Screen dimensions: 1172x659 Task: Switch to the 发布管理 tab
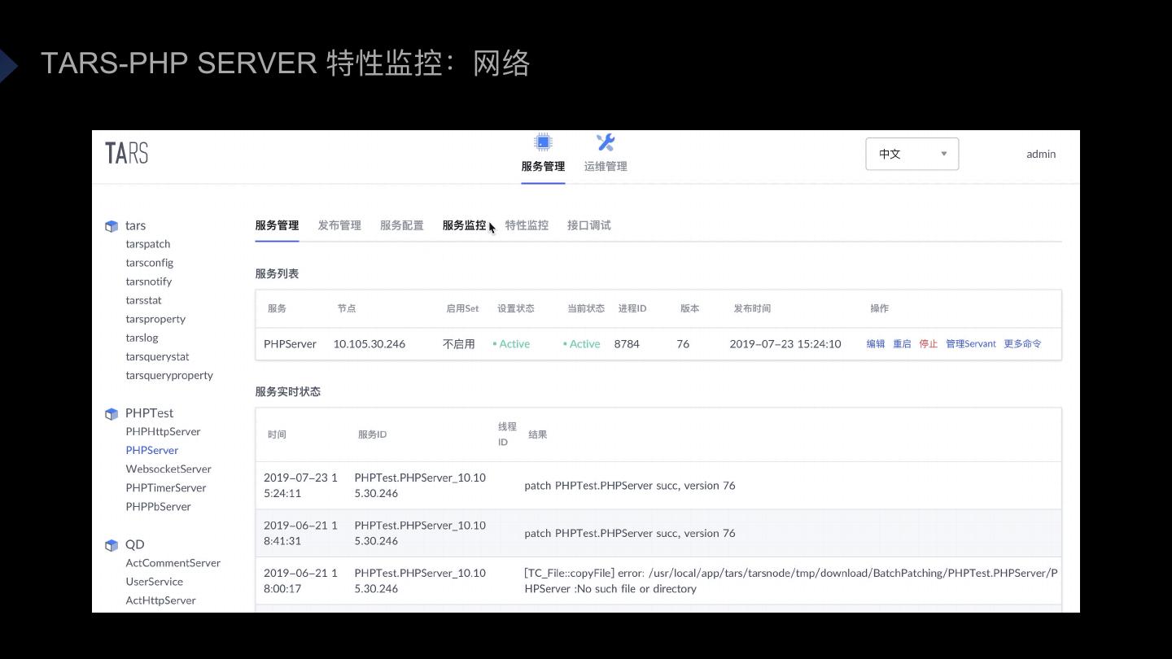(339, 225)
